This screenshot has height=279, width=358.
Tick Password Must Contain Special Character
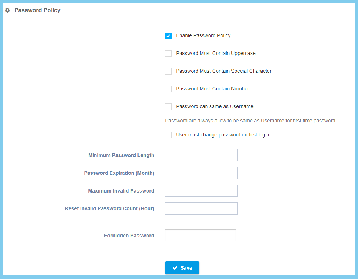click(168, 71)
